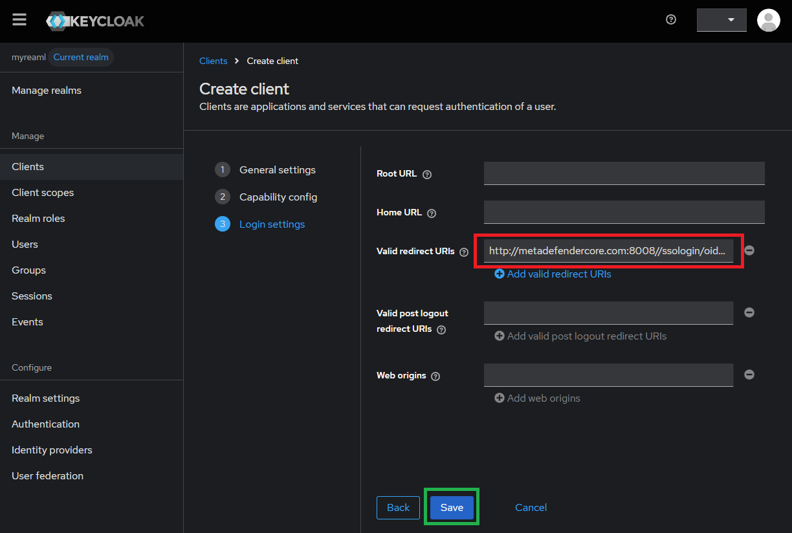Click the Root URL help icon
The height and width of the screenshot is (533, 792).
[427, 174]
